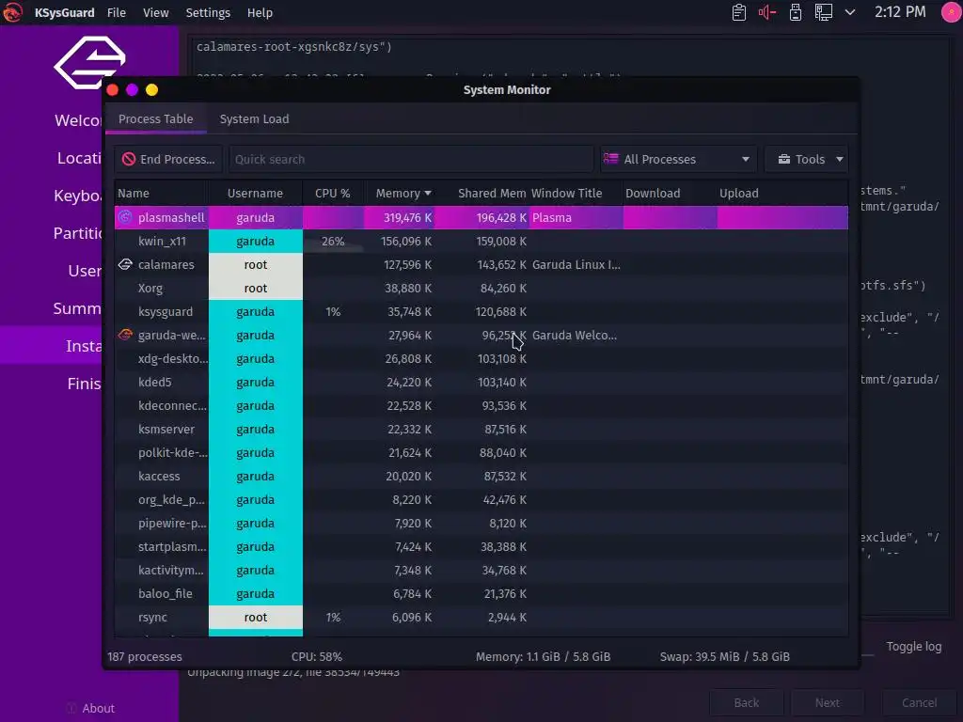This screenshot has height=722, width=963.
Task: Click the garuda-welcome process icon
Action: tap(125, 336)
